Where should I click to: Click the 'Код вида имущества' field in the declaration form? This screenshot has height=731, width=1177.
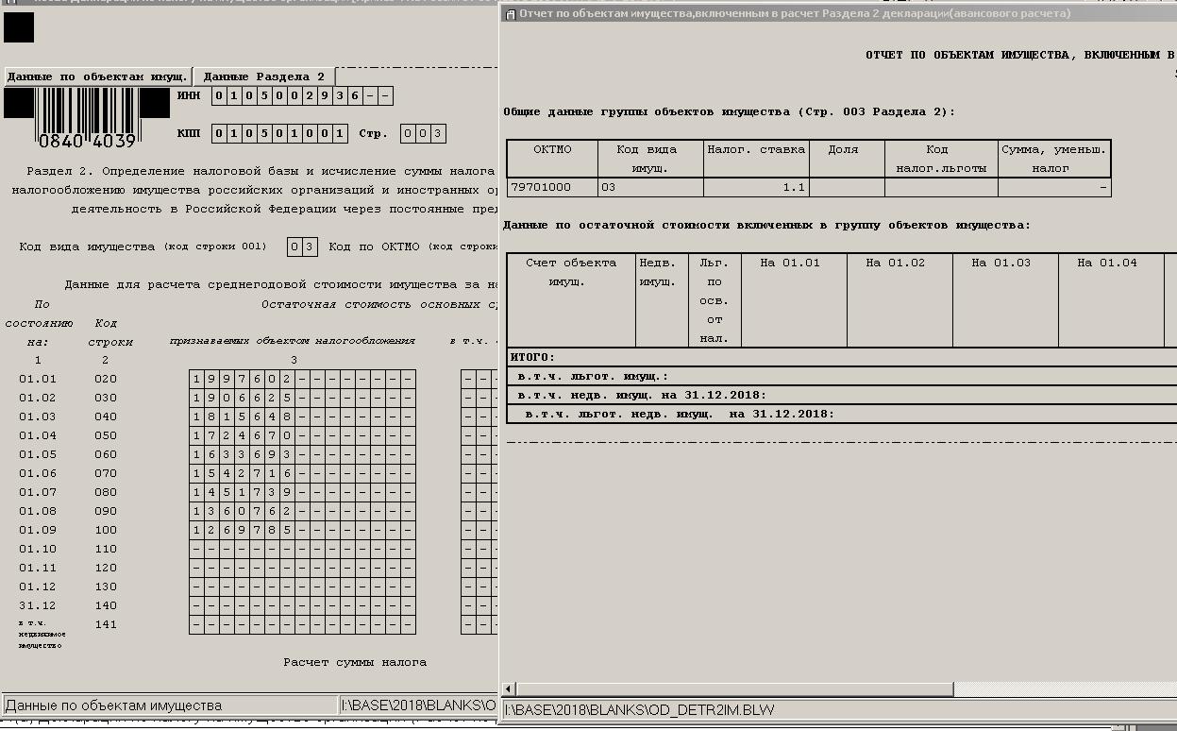click(302, 246)
